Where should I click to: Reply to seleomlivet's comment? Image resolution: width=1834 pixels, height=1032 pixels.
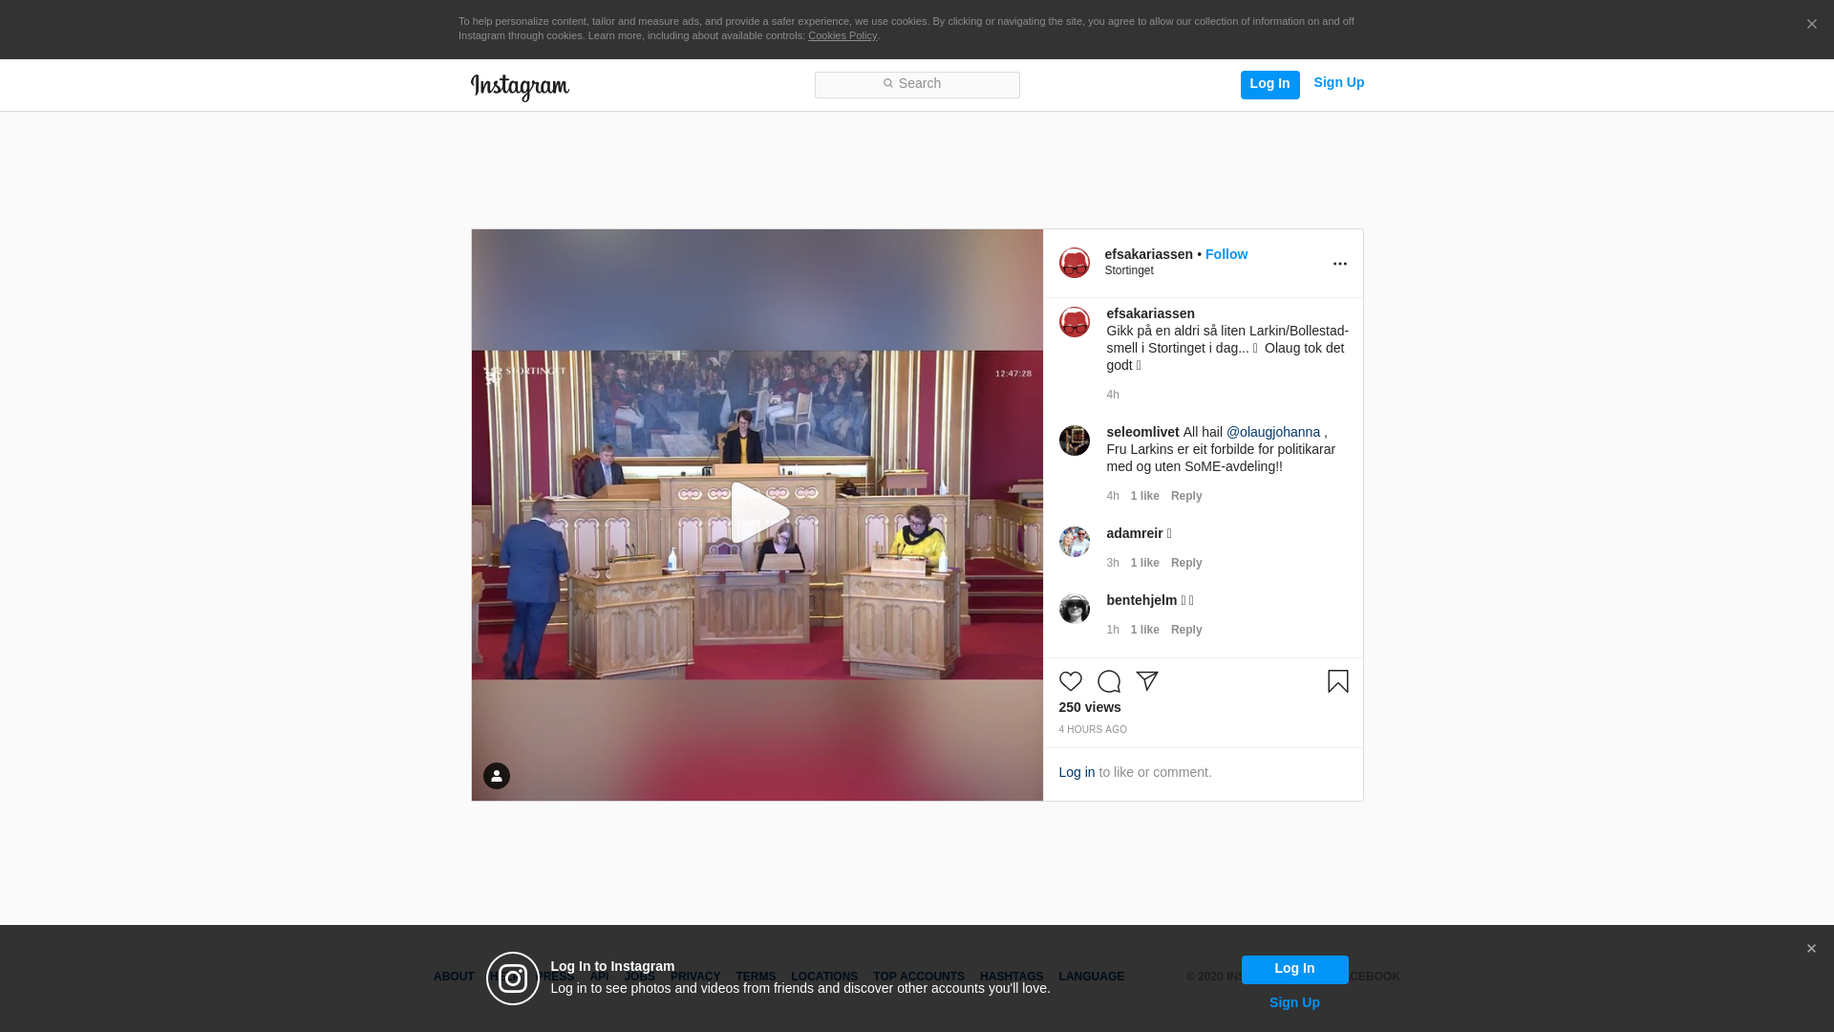tap(1186, 496)
